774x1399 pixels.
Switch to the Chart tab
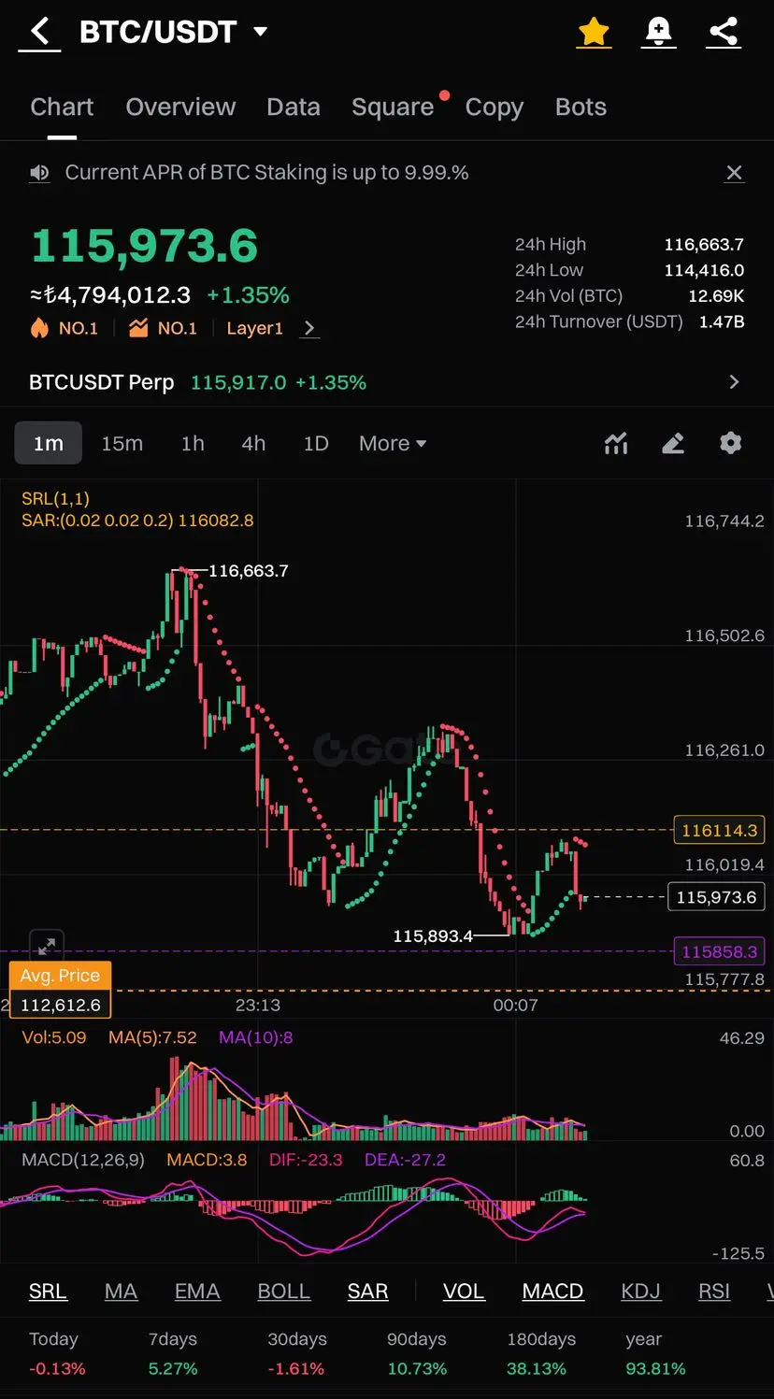(62, 107)
